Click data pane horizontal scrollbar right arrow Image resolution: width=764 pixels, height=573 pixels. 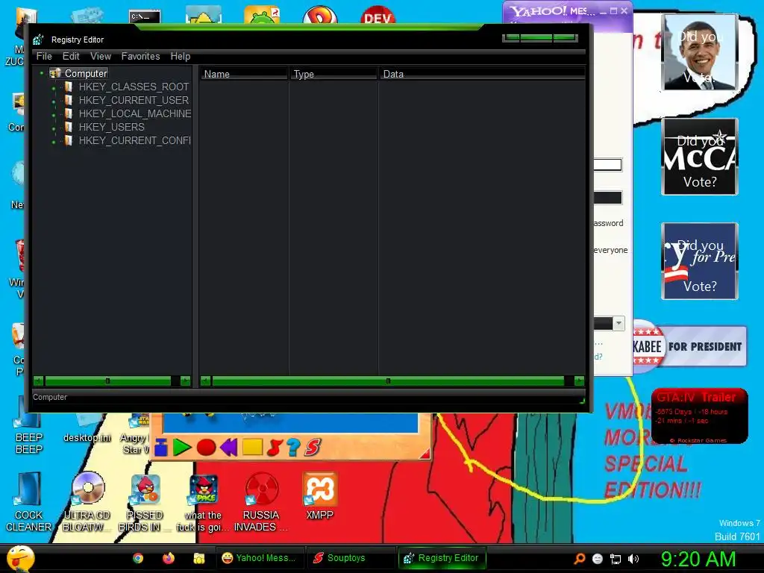coord(579,381)
